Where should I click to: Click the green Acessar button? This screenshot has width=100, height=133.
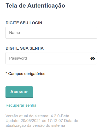click(x=19, y=92)
